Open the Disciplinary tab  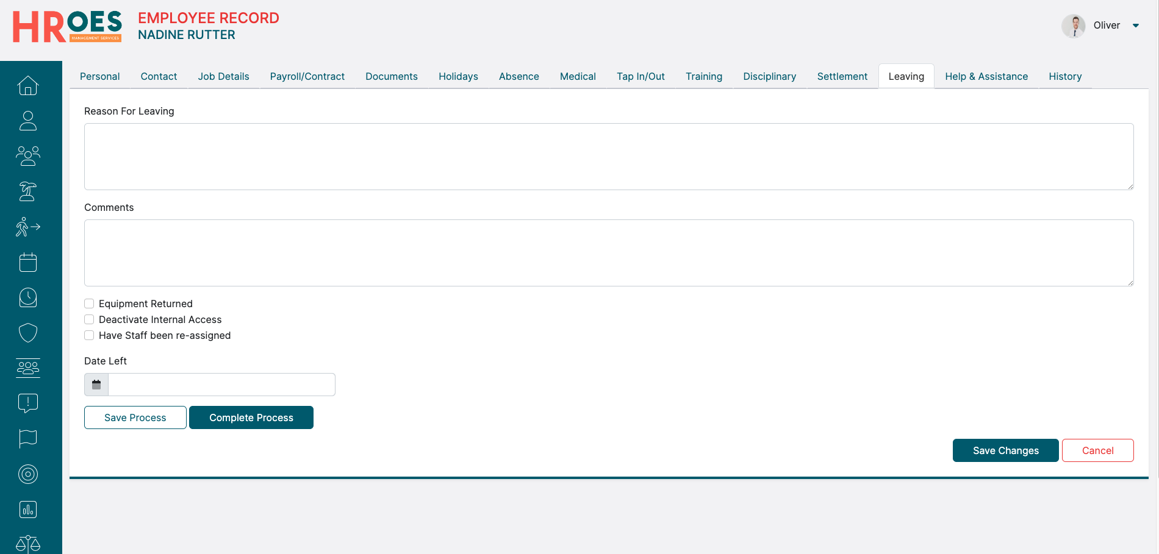pos(769,77)
